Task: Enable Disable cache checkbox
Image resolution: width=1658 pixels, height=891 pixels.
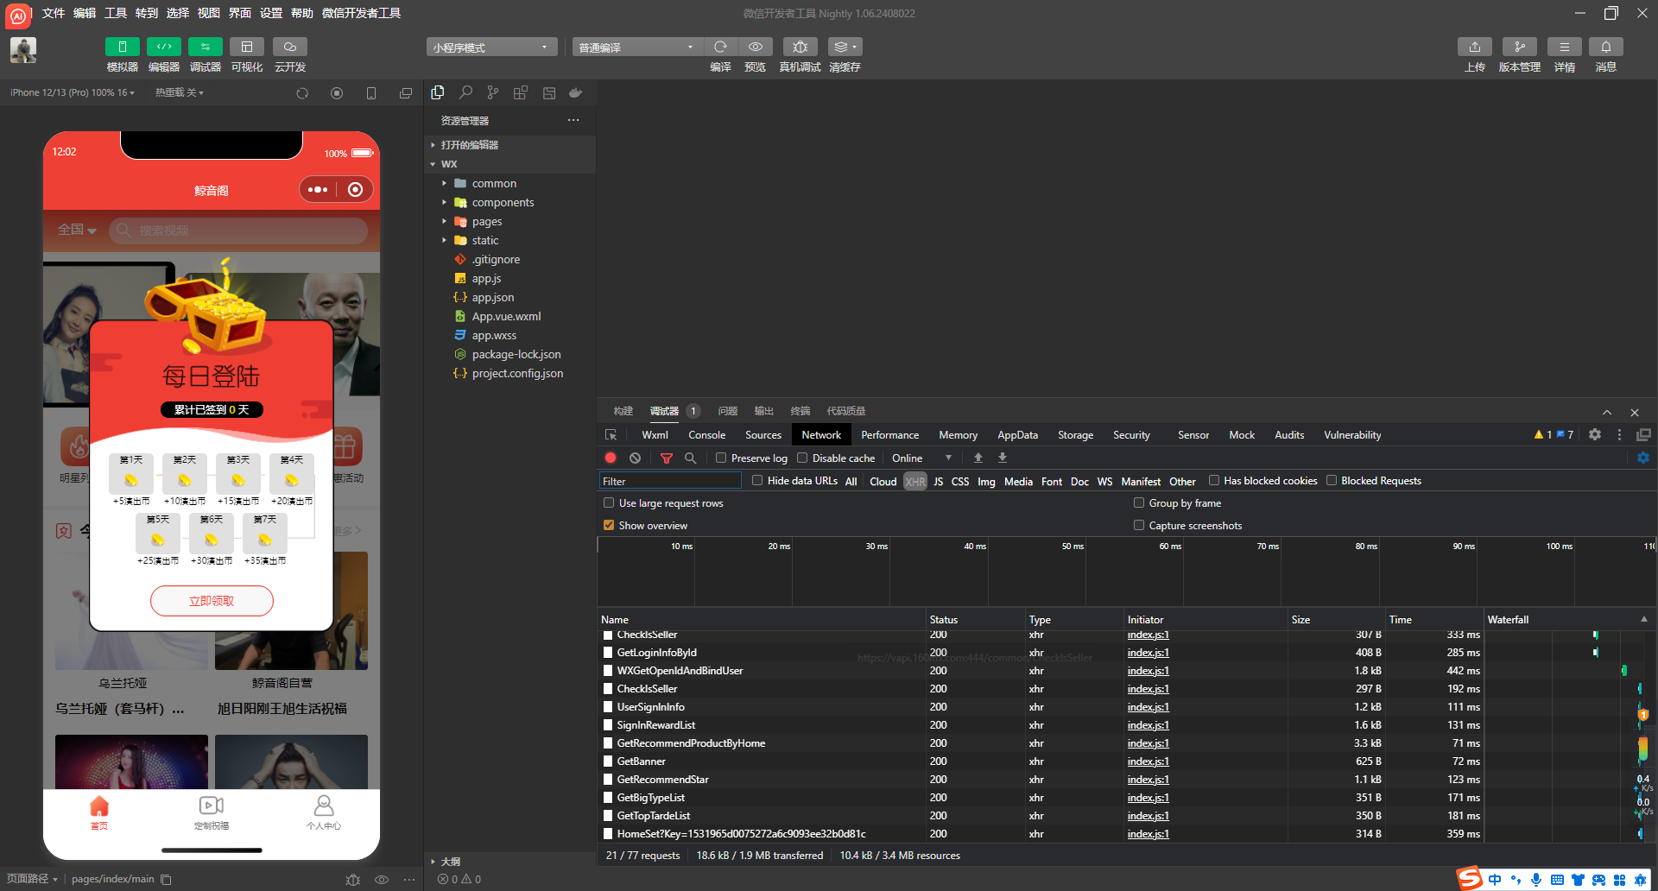Action: [x=802, y=458]
